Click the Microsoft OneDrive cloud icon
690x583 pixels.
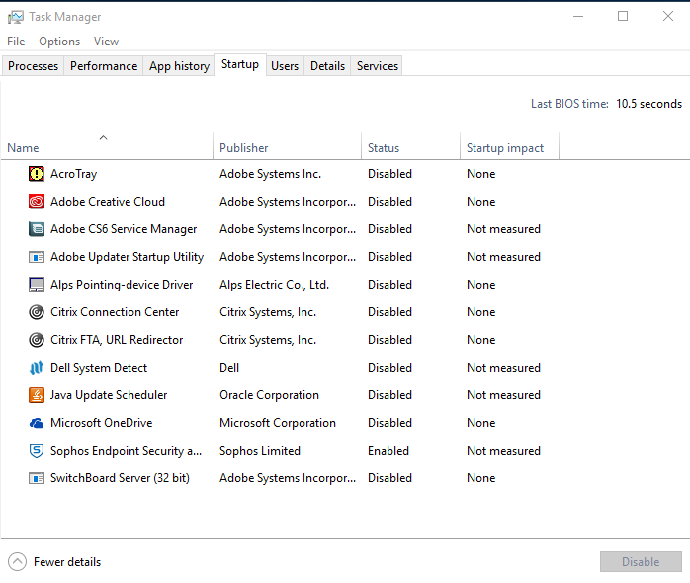click(37, 423)
